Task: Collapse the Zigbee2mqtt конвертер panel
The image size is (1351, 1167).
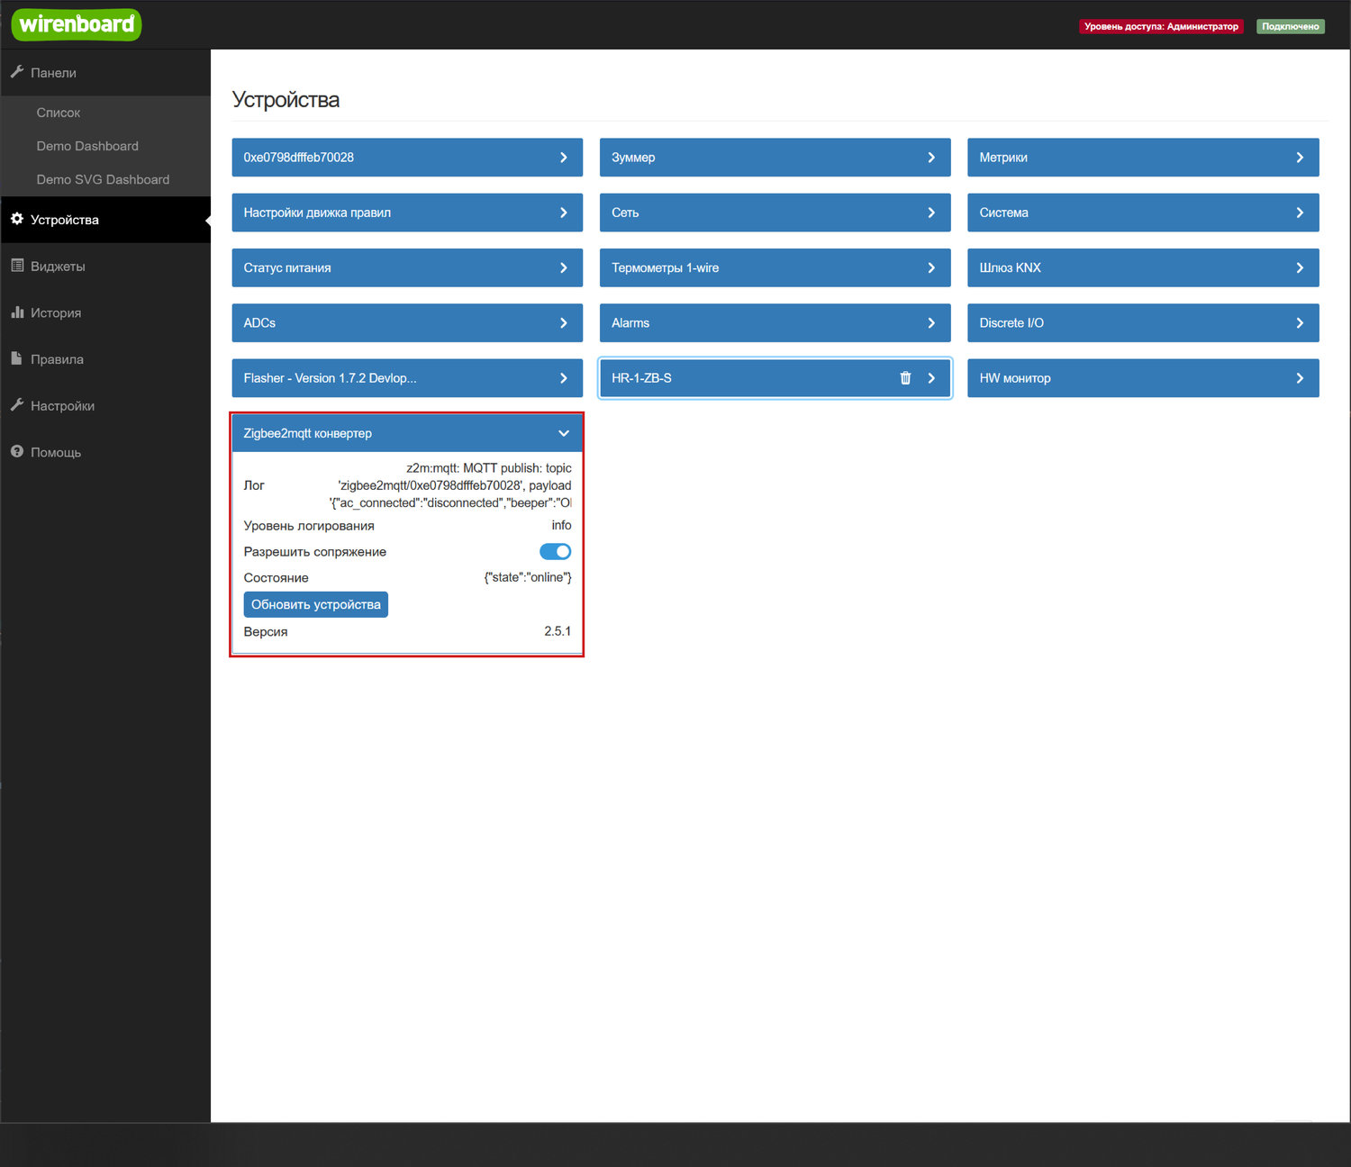Action: coord(564,433)
